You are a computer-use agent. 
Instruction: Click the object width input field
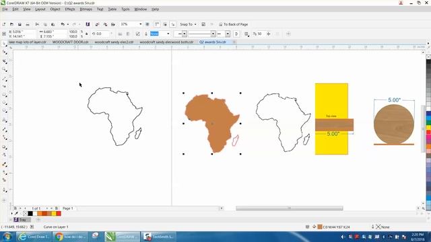coord(53,32)
